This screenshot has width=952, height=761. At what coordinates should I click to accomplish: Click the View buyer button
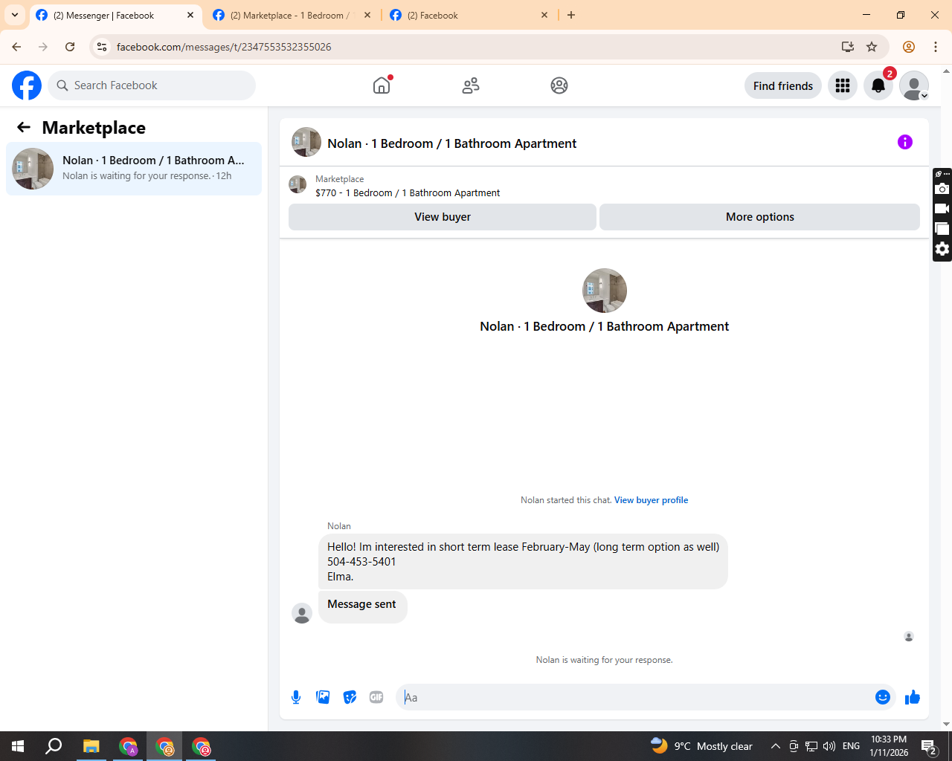pos(443,217)
